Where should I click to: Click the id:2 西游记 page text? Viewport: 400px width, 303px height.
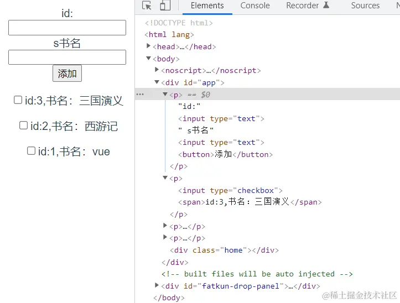[x=74, y=126]
